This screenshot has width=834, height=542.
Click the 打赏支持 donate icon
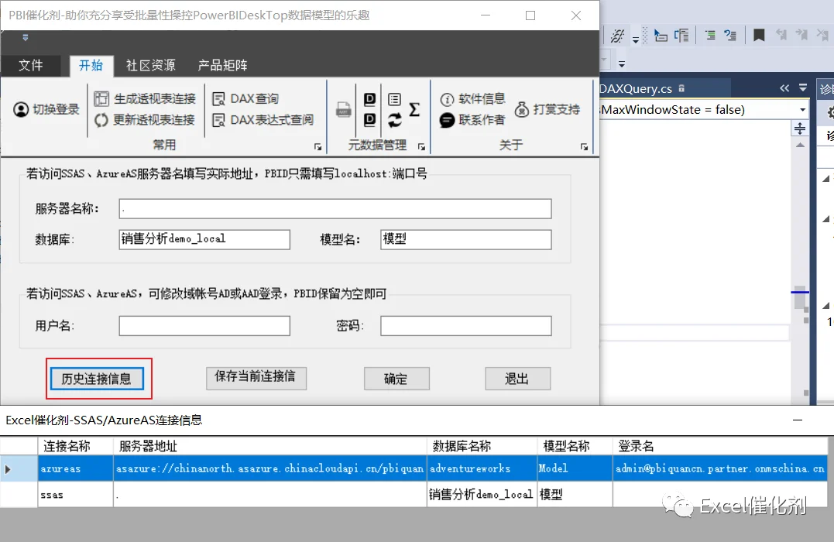coord(522,110)
